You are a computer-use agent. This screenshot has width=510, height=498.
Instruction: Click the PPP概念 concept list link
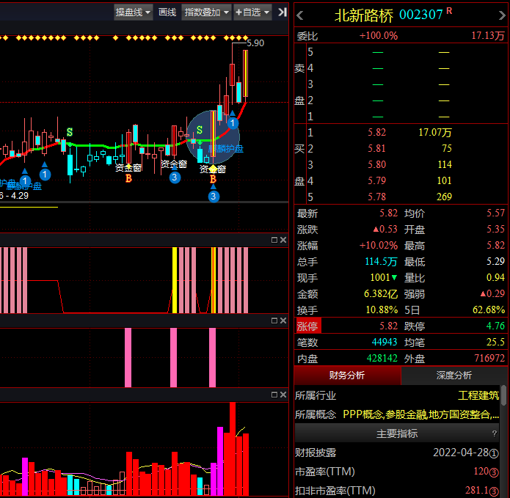pyautogui.click(x=421, y=414)
